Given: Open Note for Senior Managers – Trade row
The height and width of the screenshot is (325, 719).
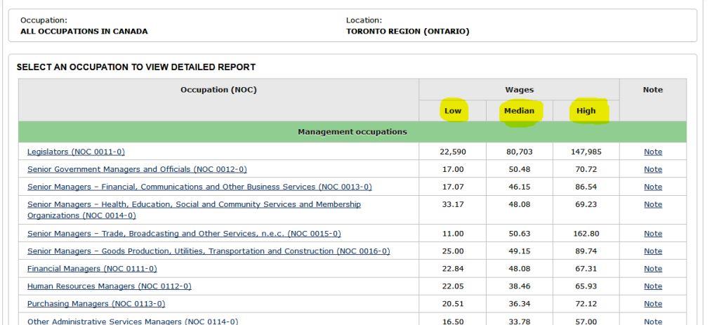Looking at the screenshot, I should 652,234.
